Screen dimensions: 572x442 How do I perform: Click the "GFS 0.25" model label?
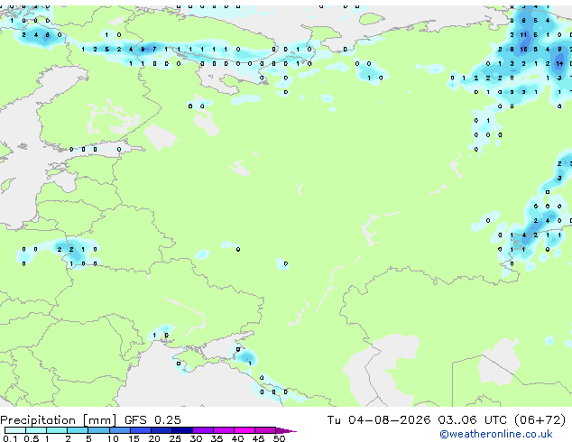[x=152, y=419]
